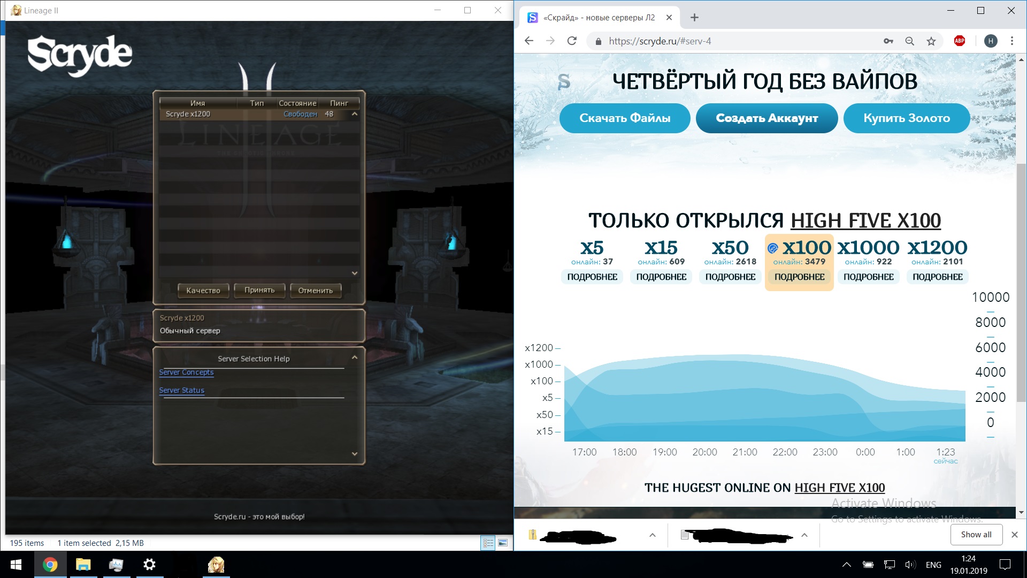
Task: Open Chrome three-dot menu
Action: coord(1011,41)
